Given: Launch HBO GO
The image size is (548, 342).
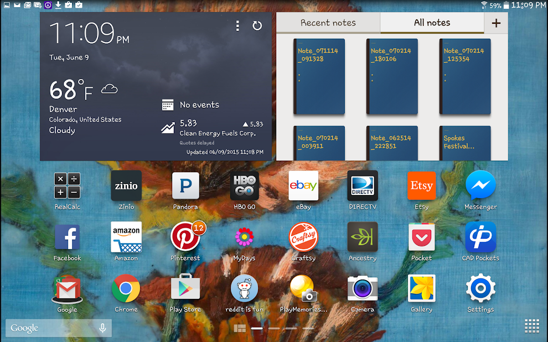Looking at the screenshot, I should (244, 186).
